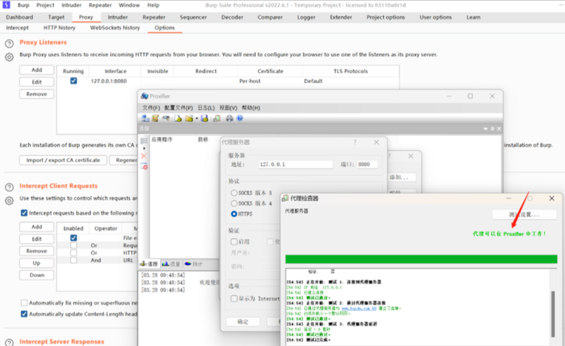Open Proxy Servers icon in Proxifier toolbar

tap(146, 118)
